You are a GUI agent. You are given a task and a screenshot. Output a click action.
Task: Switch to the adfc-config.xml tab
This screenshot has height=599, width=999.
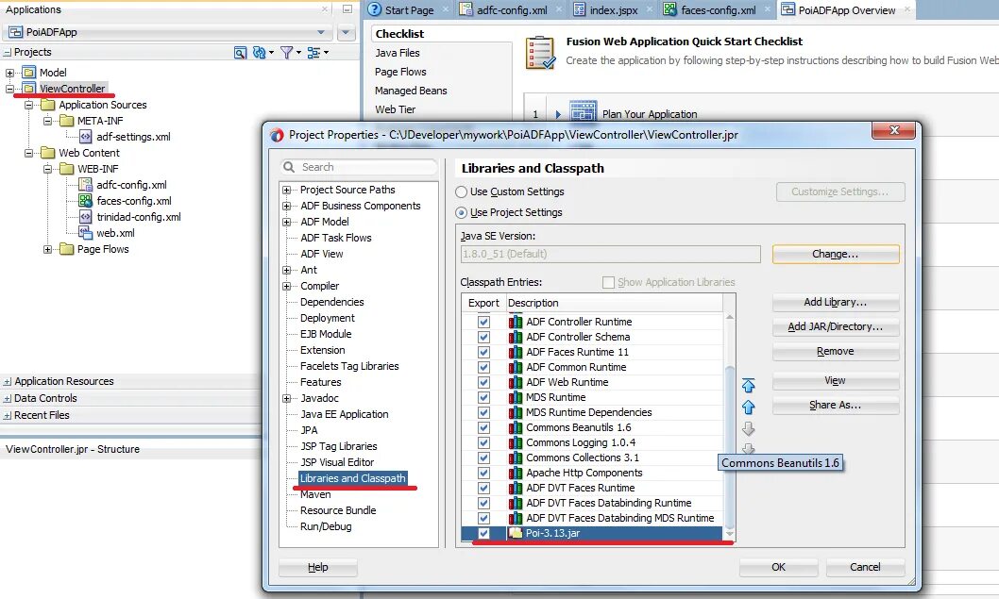pos(512,10)
